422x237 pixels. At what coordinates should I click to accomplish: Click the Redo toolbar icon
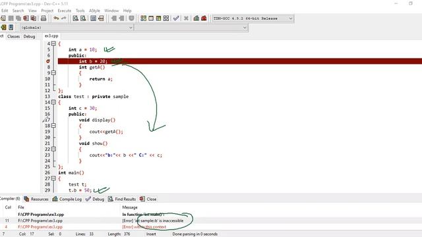click(x=63, y=18)
